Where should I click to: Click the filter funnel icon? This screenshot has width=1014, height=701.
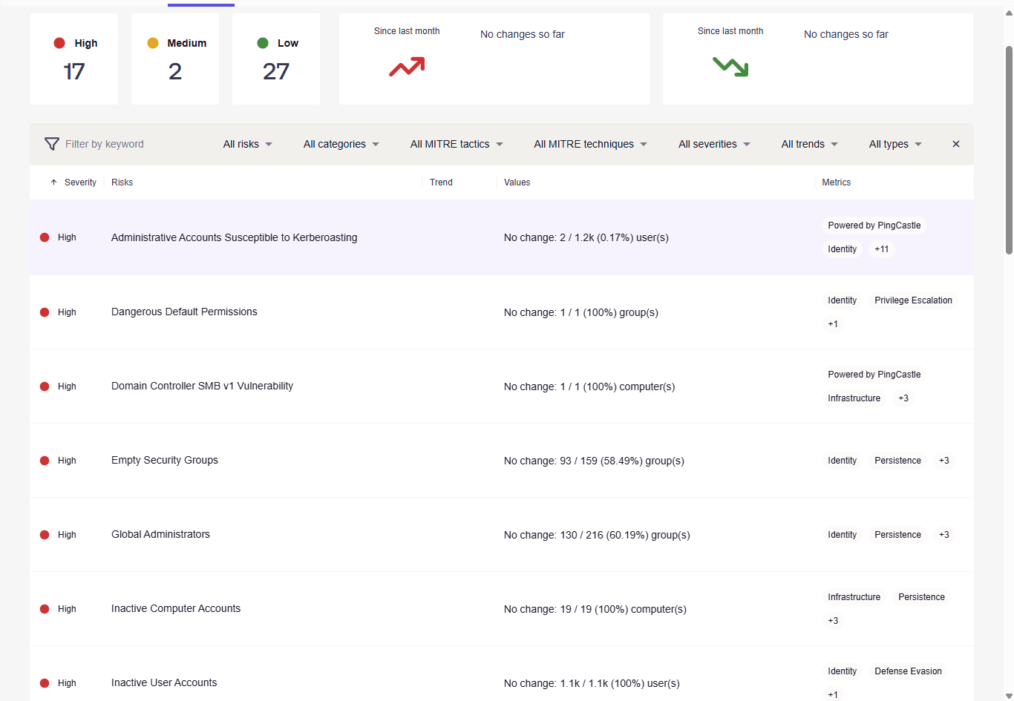[51, 144]
